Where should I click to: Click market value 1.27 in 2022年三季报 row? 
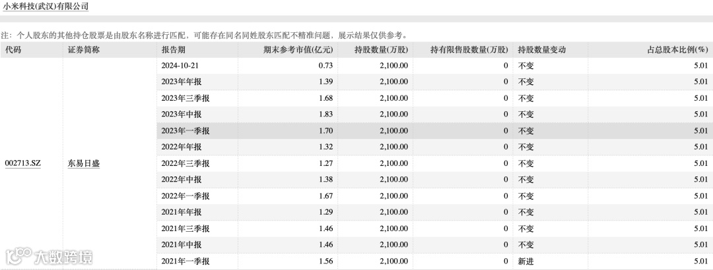(x=325, y=163)
